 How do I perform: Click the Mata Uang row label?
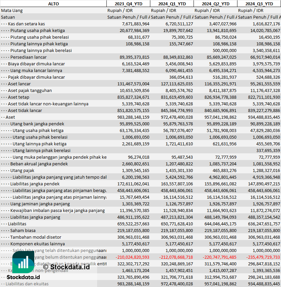point(12,10)
